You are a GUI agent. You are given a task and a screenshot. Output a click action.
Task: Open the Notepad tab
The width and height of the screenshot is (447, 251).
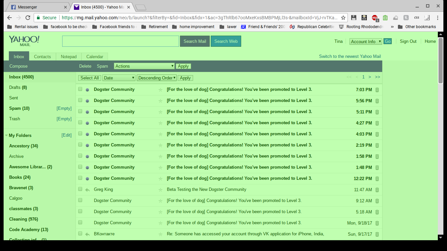click(69, 57)
